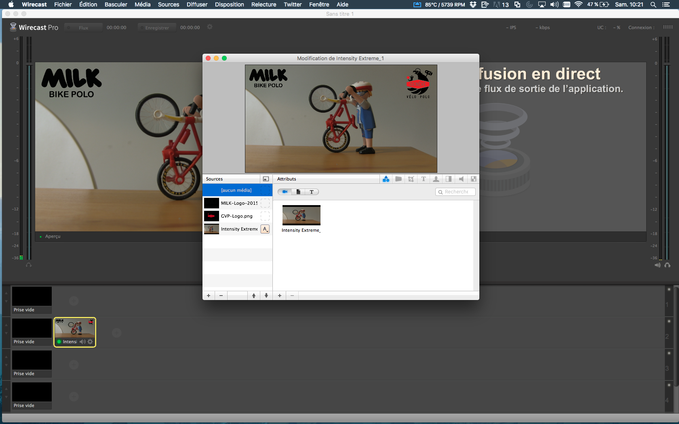Select the text attributes 'T' toolbar icon
Viewport: 679px width, 424px height.
click(424, 179)
